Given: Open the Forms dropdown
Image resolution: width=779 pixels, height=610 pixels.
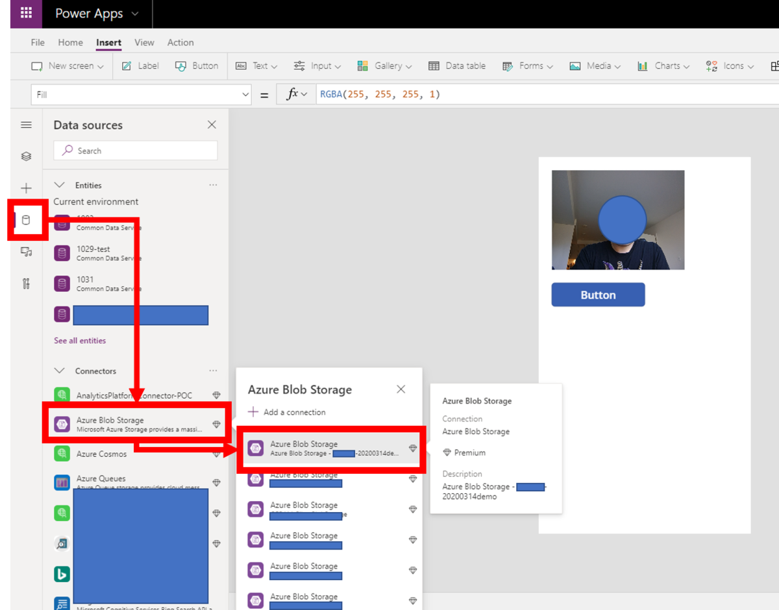Looking at the screenshot, I should point(528,66).
